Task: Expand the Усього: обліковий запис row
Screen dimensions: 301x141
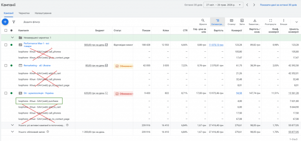Action: coord(13,132)
